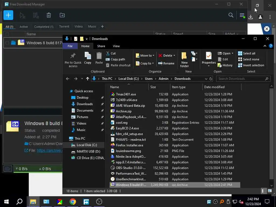Click Invert selection in ribbon
This screenshot has width=276, height=207.
coord(251,65)
